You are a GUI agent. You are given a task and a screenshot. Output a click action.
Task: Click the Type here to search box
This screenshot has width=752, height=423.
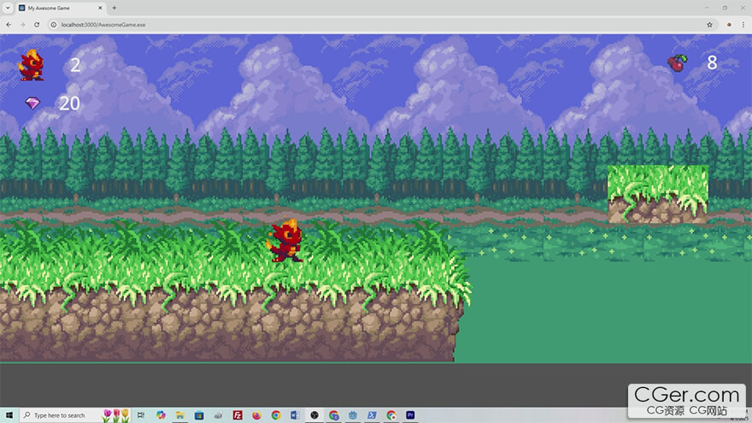[x=75, y=414]
